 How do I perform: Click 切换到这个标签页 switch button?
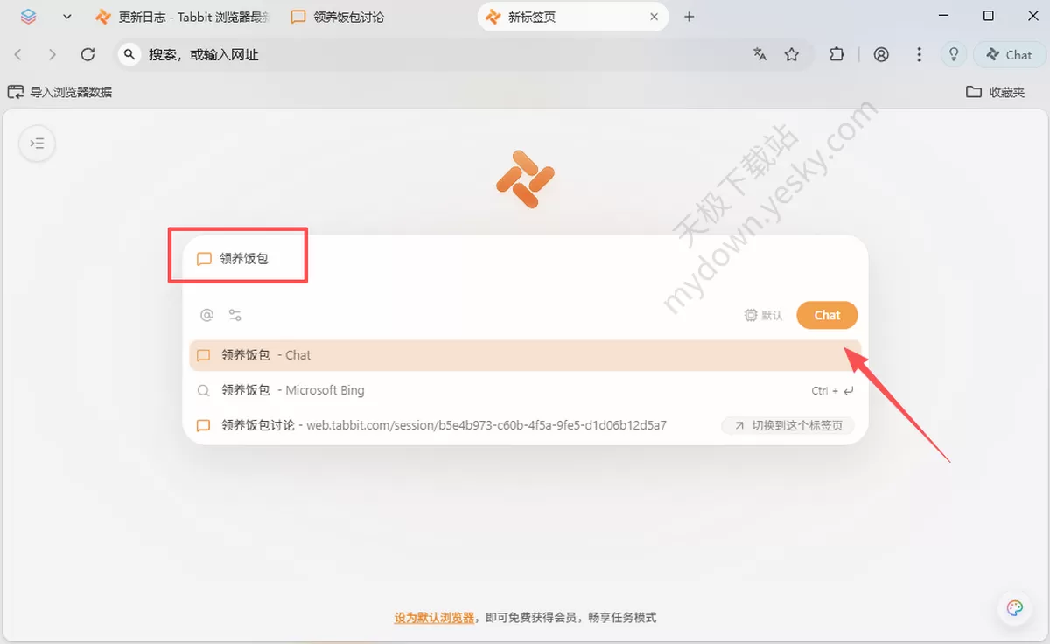coord(787,425)
